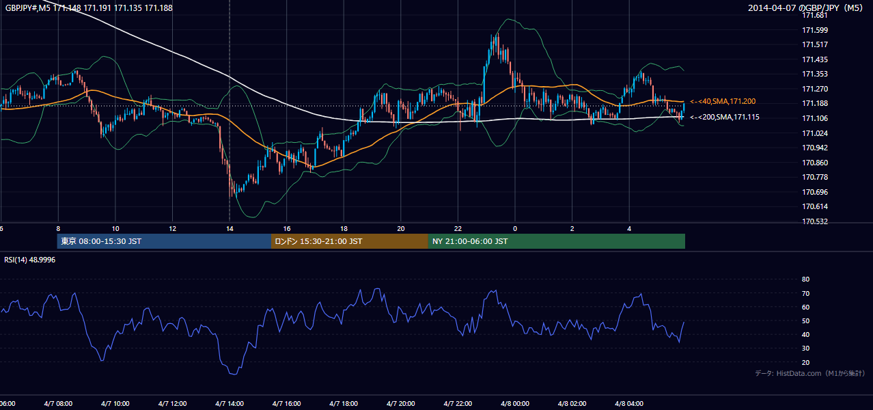Viewport: 873px width, 410px height.
Task: Click price axis label 170.614
Action: 816,206
